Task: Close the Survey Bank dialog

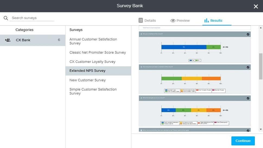Action: 256,6
